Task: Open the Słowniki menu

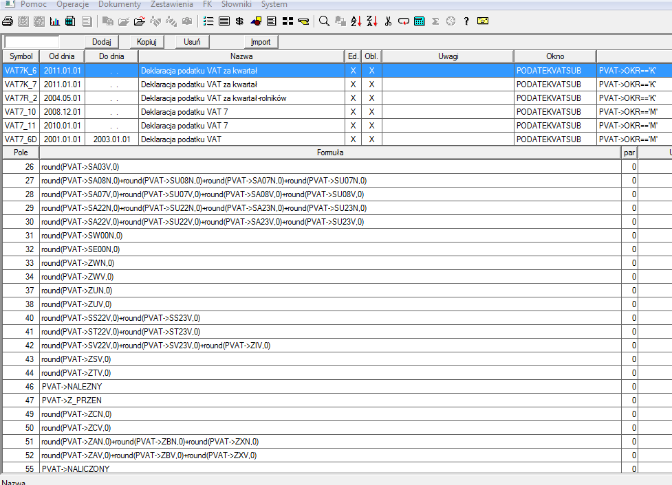Action: click(237, 4)
